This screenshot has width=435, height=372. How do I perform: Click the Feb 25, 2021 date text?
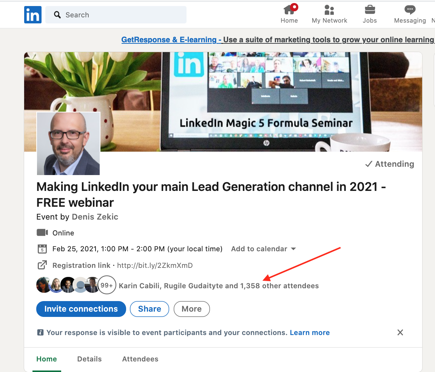click(137, 249)
